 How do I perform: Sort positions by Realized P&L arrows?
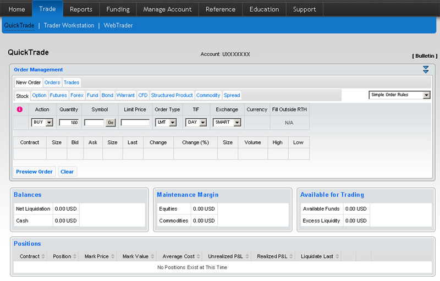coord(294,256)
